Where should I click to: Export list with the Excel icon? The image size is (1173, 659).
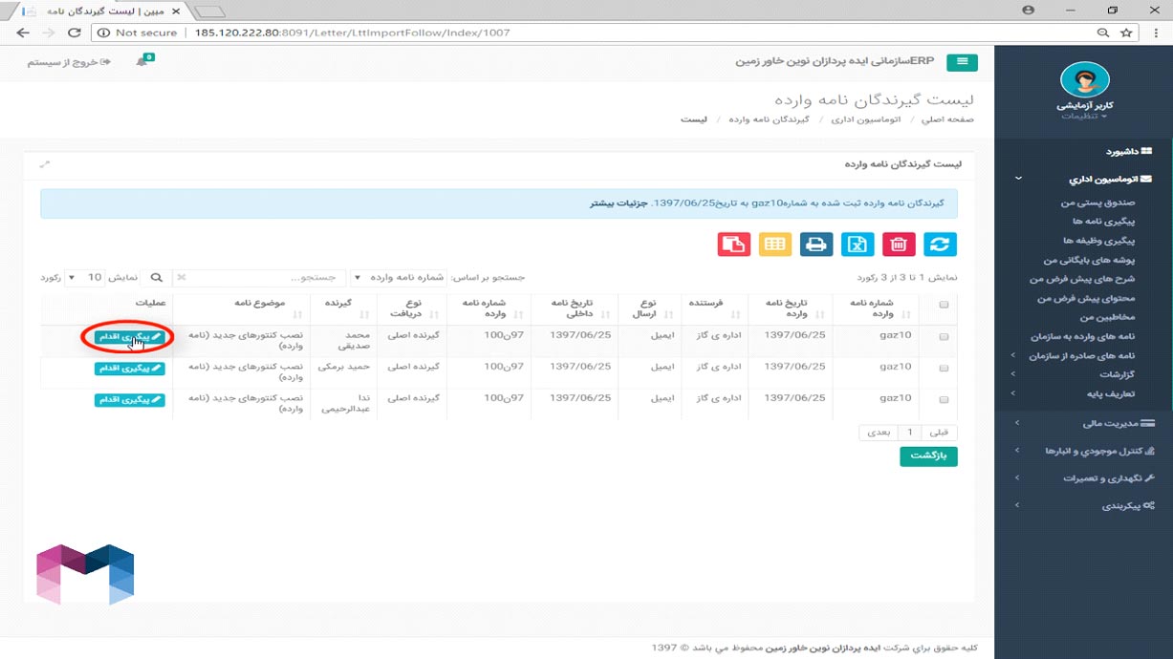pyautogui.click(x=858, y=244)
